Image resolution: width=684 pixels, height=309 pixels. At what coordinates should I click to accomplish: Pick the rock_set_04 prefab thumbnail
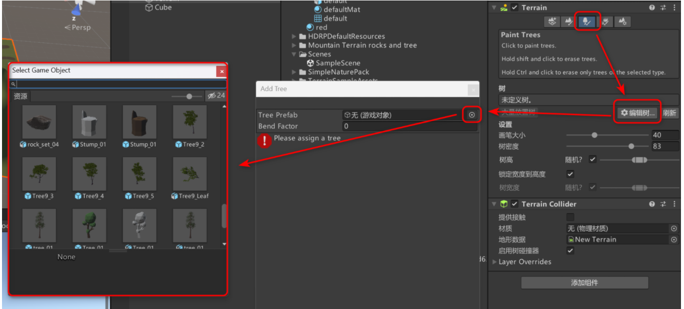(39, 121)
